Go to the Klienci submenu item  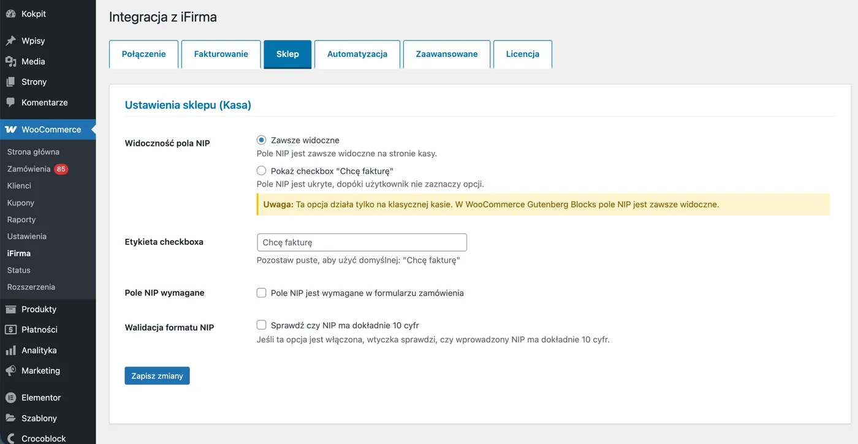point(19,186)
